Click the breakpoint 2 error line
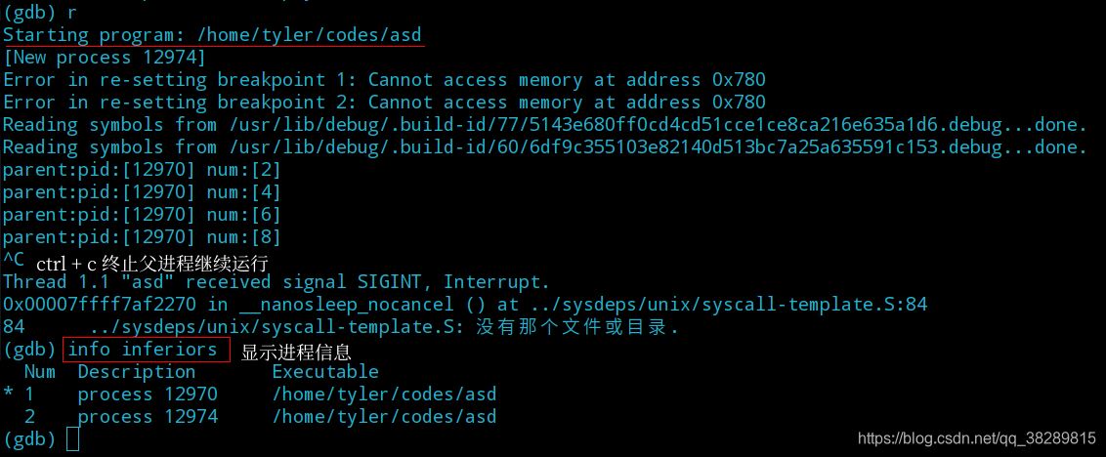Image resolution: width=1106 pixels, height=457 pixels. click(x=384, y=103)
